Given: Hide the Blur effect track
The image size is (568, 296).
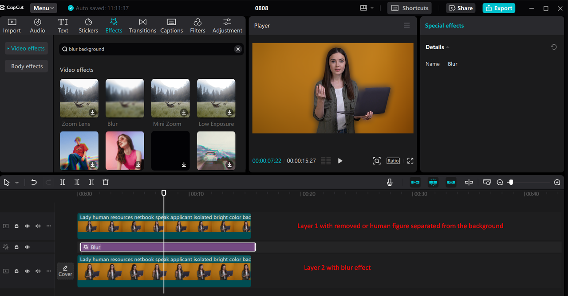Looking at the screenshot, I should coord(27,247).
